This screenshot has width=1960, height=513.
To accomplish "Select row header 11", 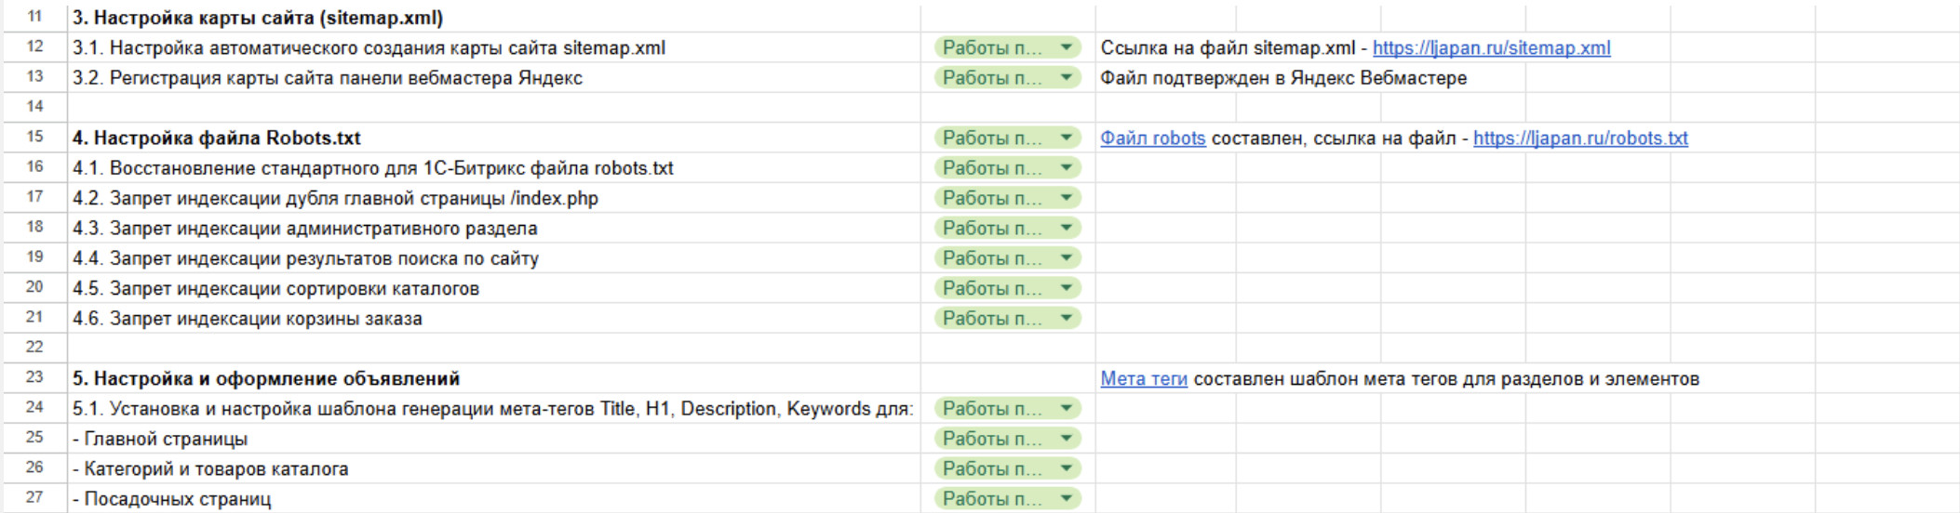I will pos(34,17).
